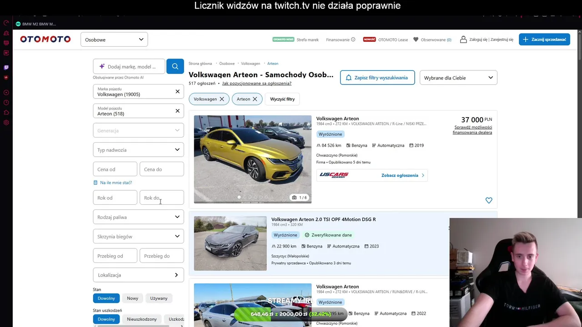
Task: Click Volkswagen breadcrumb
Action: click(251, 64)
